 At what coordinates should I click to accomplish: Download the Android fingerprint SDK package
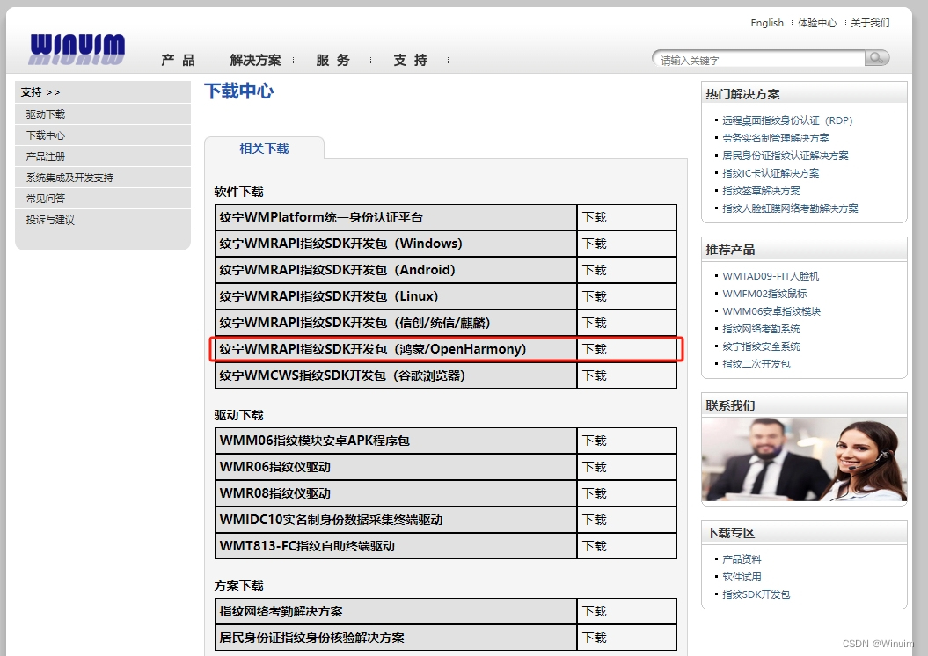595,270
